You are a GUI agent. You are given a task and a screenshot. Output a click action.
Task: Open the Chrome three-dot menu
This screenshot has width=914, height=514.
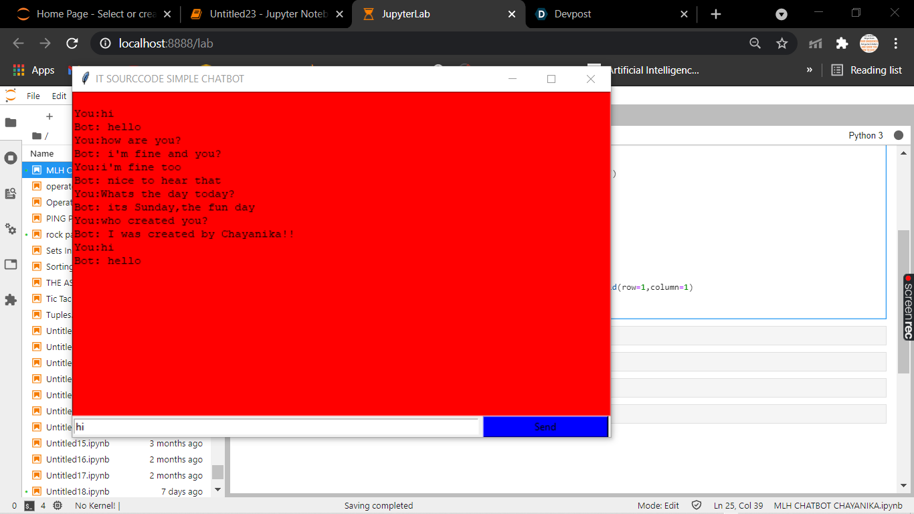[x=896, y=44]
